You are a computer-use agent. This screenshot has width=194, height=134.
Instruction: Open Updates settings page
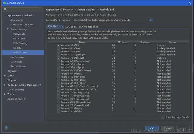coord(18,48)
